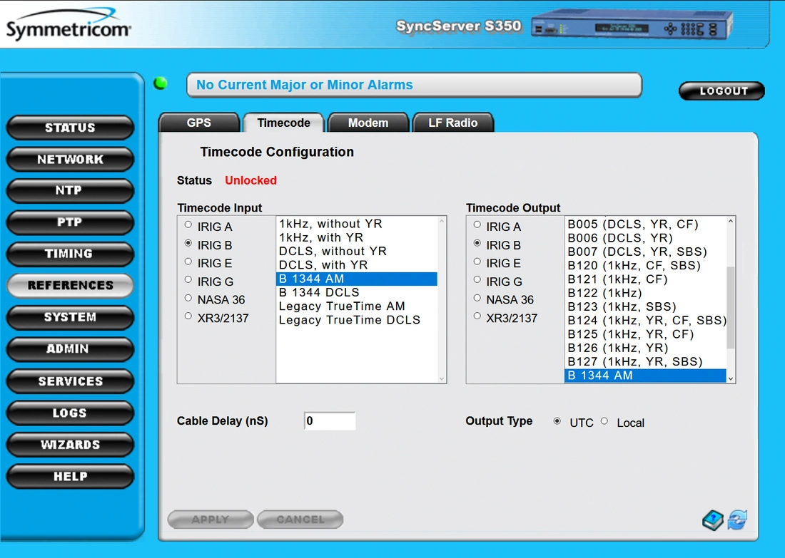Click the alarm status message bar
The height and width of the screenshot is (558, 785).
pyautogui.click(x=414, y=85)
